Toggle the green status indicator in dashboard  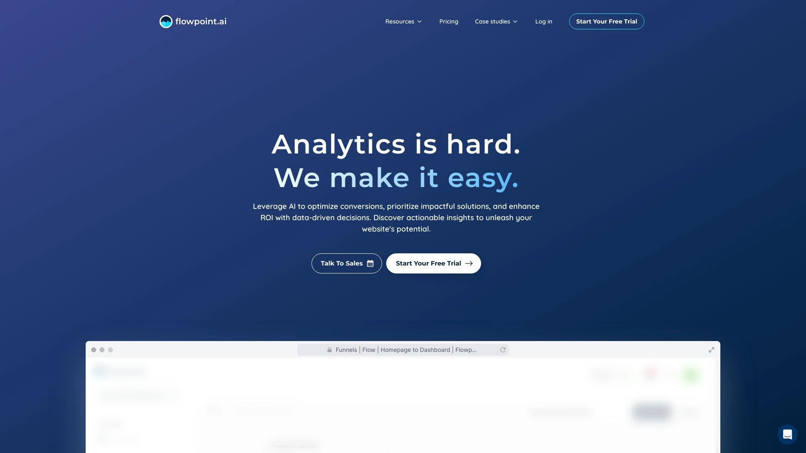point(691,374)
